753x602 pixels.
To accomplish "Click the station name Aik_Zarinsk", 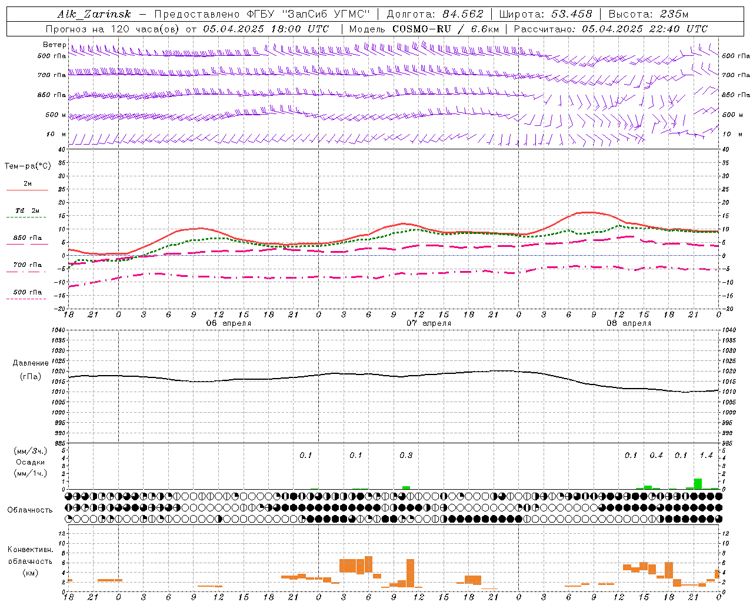I will 94,14.
